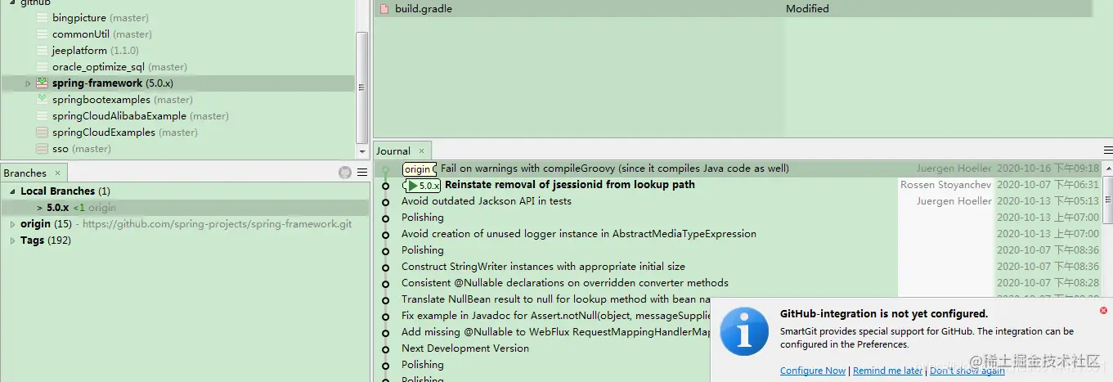1113x382 pixels.
Task: Select commit 'Fix example in Javadoc for Assert.notNull'
Action: pos(556,316)
